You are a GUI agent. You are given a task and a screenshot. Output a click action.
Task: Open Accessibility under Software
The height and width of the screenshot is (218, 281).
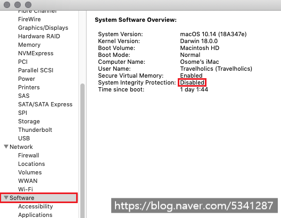pos(36,206)
